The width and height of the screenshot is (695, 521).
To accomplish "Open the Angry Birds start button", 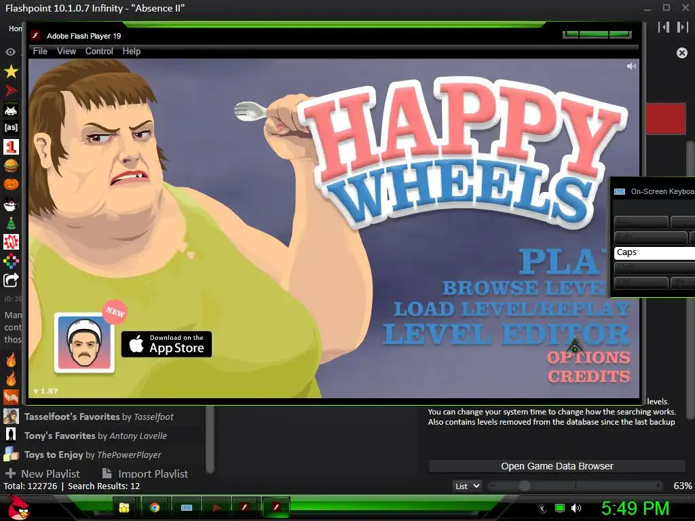I will pos(18,507).
